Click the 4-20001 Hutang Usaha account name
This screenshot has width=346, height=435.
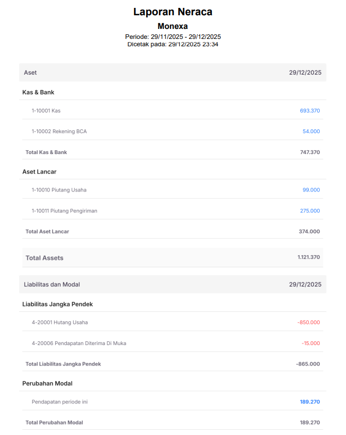point(59,322)
